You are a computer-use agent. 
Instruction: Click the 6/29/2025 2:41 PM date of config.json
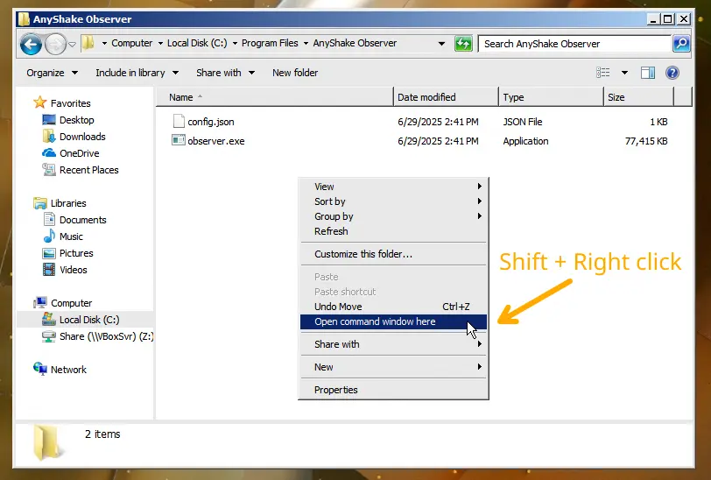tap(438, 122)
